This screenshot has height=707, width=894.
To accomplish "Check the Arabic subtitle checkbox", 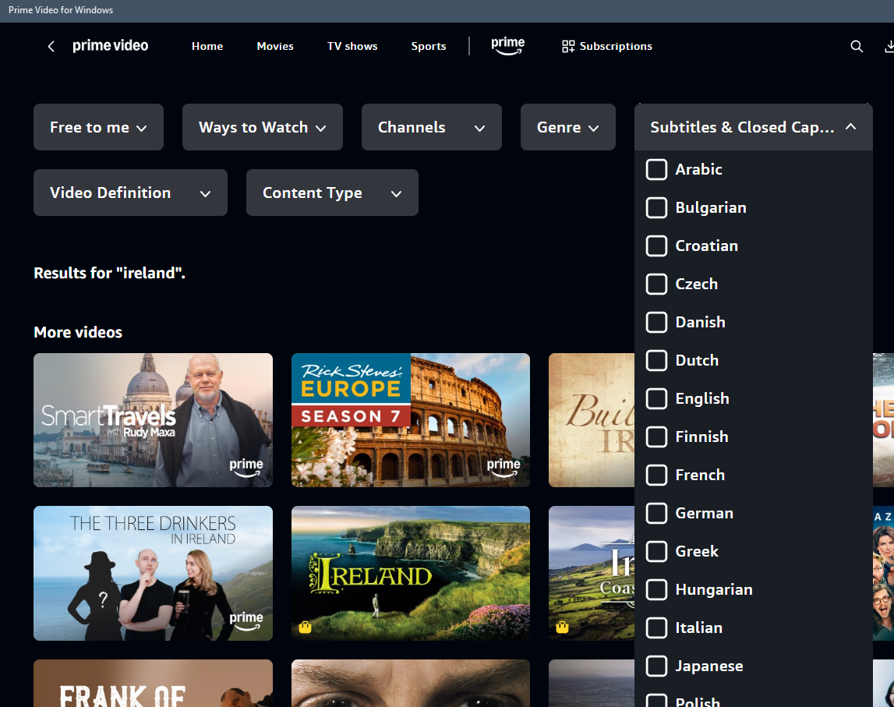I will [656, 169].
